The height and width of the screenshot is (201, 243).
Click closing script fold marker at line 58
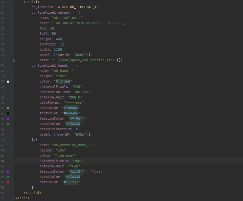[14, 193]
